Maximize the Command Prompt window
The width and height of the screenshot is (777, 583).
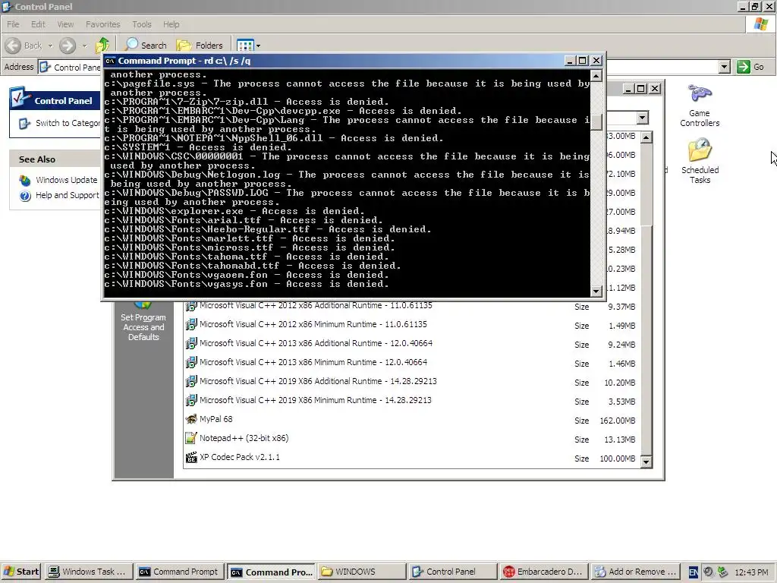[583, 61]
